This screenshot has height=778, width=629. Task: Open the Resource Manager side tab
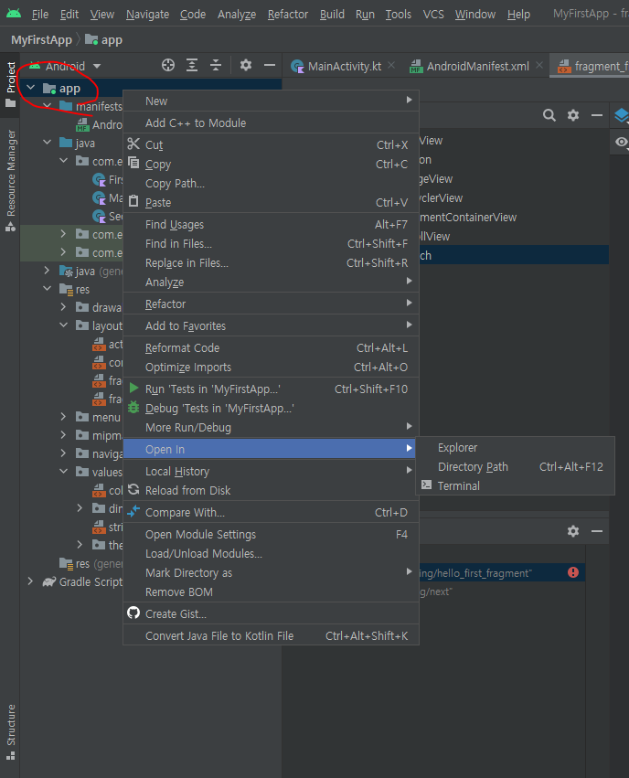(x=10, y=181)
